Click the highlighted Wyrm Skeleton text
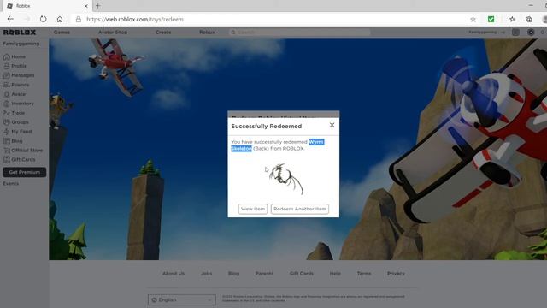 point(278,145)
